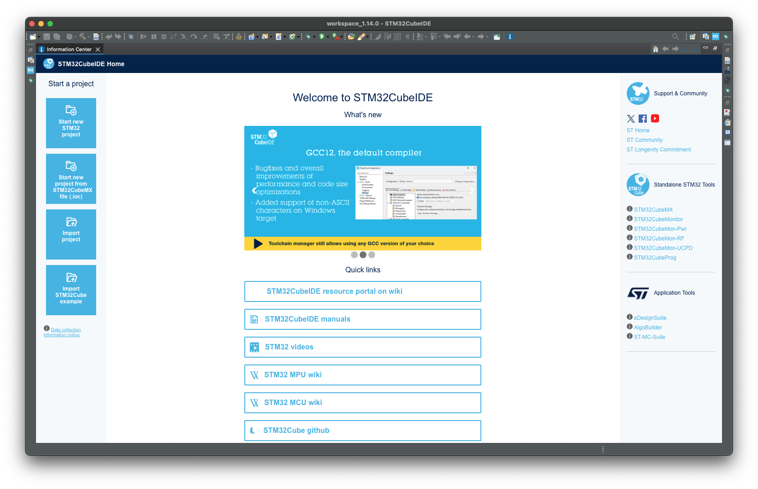
Task: Select the Information Center tab
Action: (x=69, y=49)
